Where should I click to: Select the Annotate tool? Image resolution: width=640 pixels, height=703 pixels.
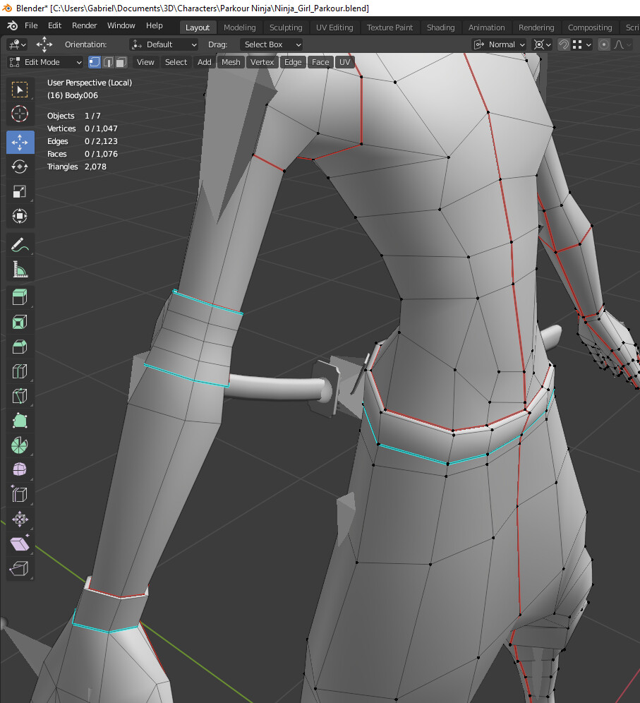(x=20, y=244)
